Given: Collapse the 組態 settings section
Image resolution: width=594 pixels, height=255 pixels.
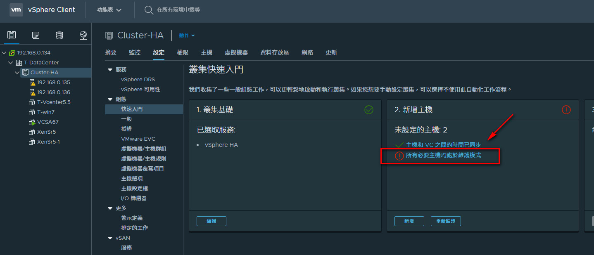Looking at the screenshot, I should [110, 99].
